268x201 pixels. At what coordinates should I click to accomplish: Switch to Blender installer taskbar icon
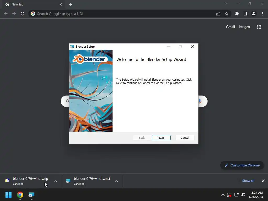pyautogui.click(x=31, y=195)
